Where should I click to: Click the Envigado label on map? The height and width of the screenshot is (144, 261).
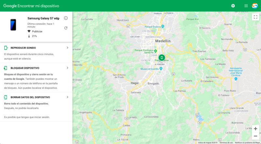coord(153,84)
